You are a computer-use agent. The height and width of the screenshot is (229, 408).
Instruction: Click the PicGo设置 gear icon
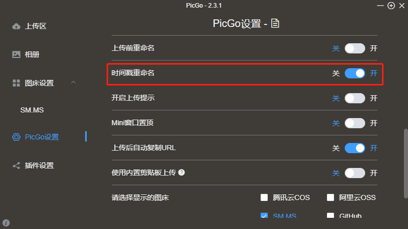[x=16, y=137]
